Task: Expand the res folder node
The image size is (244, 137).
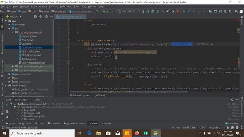Action: (x=9, y=78)
